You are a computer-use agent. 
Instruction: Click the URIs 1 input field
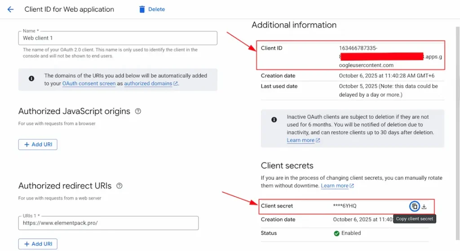tap(108, 223)
